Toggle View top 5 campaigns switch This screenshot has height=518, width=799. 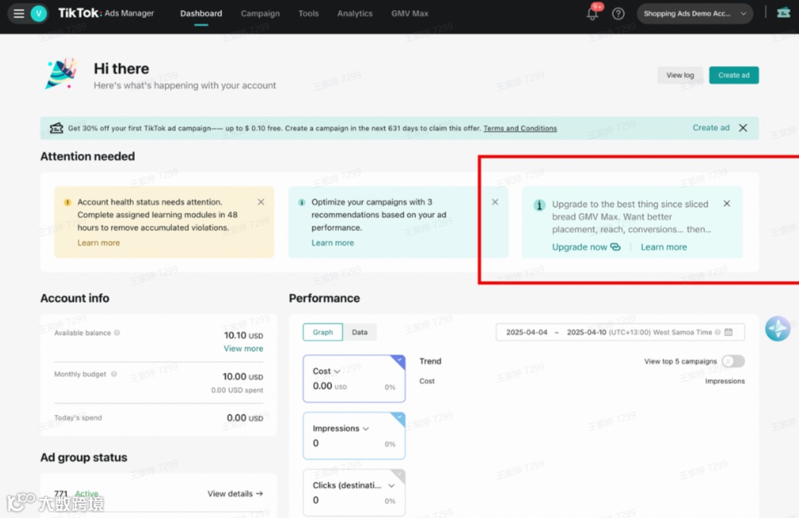coord(733,361)
